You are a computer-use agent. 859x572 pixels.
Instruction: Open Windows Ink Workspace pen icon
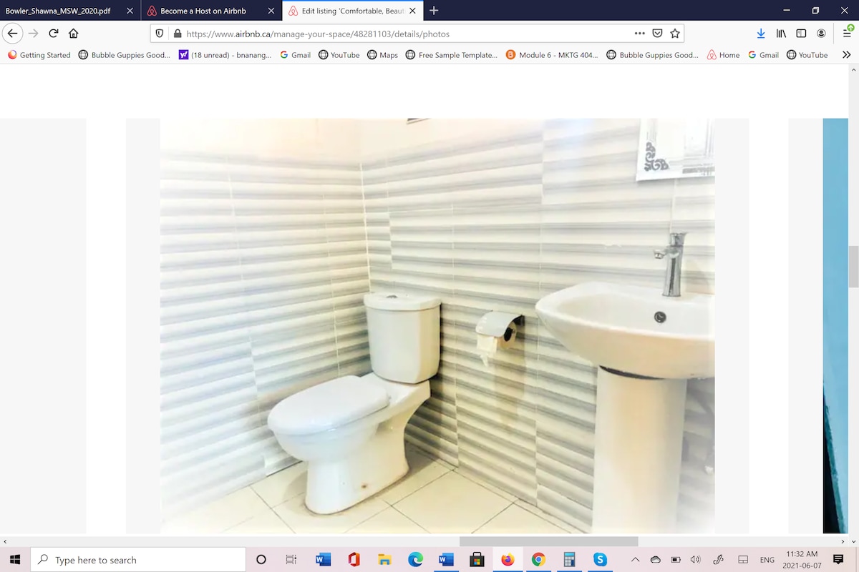719,560
